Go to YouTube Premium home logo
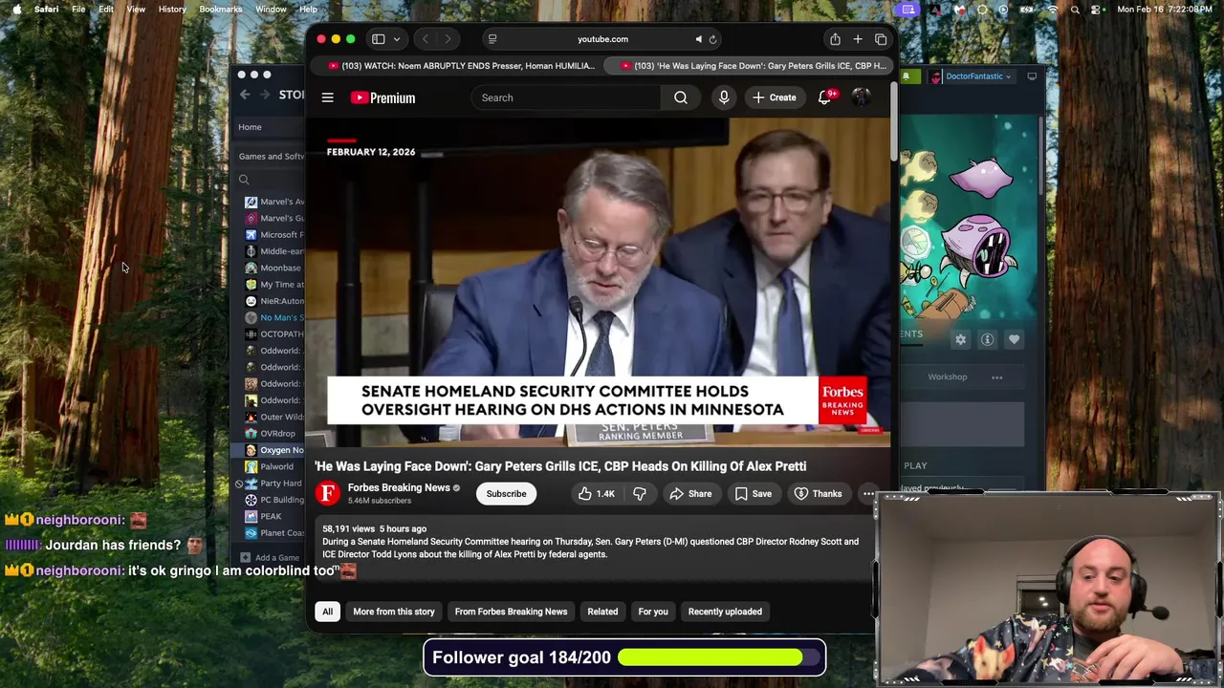Viewport: 1224px width, 688px height. point(382,97)
